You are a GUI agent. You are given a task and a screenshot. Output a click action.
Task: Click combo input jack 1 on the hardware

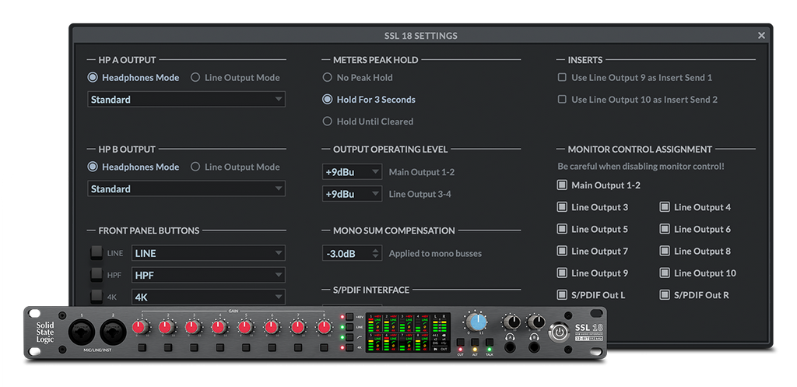[82, 332]
